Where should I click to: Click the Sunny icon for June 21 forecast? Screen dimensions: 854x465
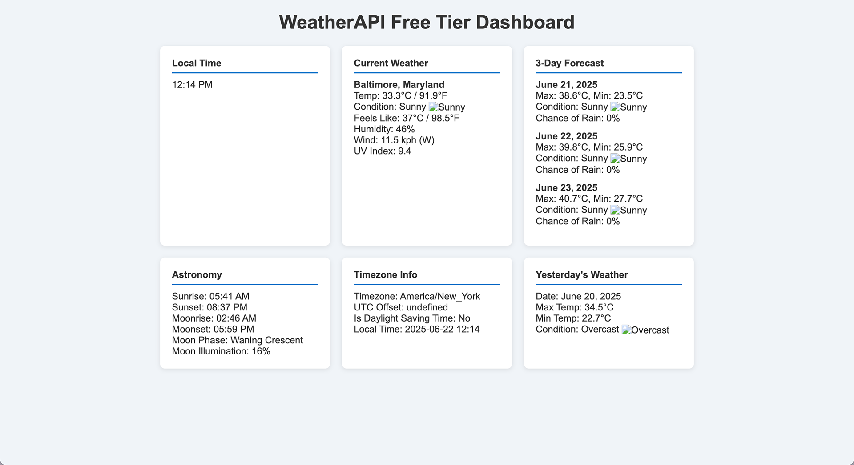628,107
